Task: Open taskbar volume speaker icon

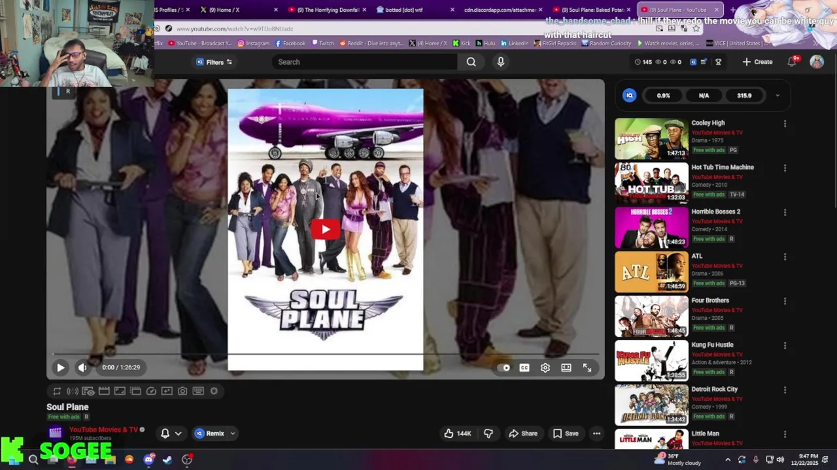Action: click(780, 460)
